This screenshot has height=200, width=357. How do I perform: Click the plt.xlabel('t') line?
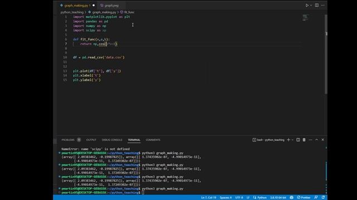tap(87, 76)
